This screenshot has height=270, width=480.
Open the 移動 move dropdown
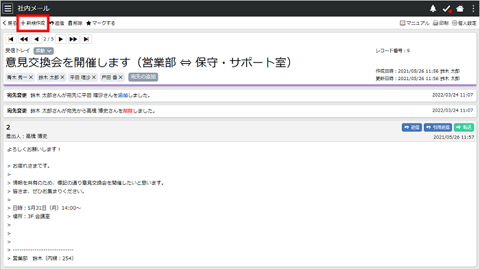tap(43, 51)
